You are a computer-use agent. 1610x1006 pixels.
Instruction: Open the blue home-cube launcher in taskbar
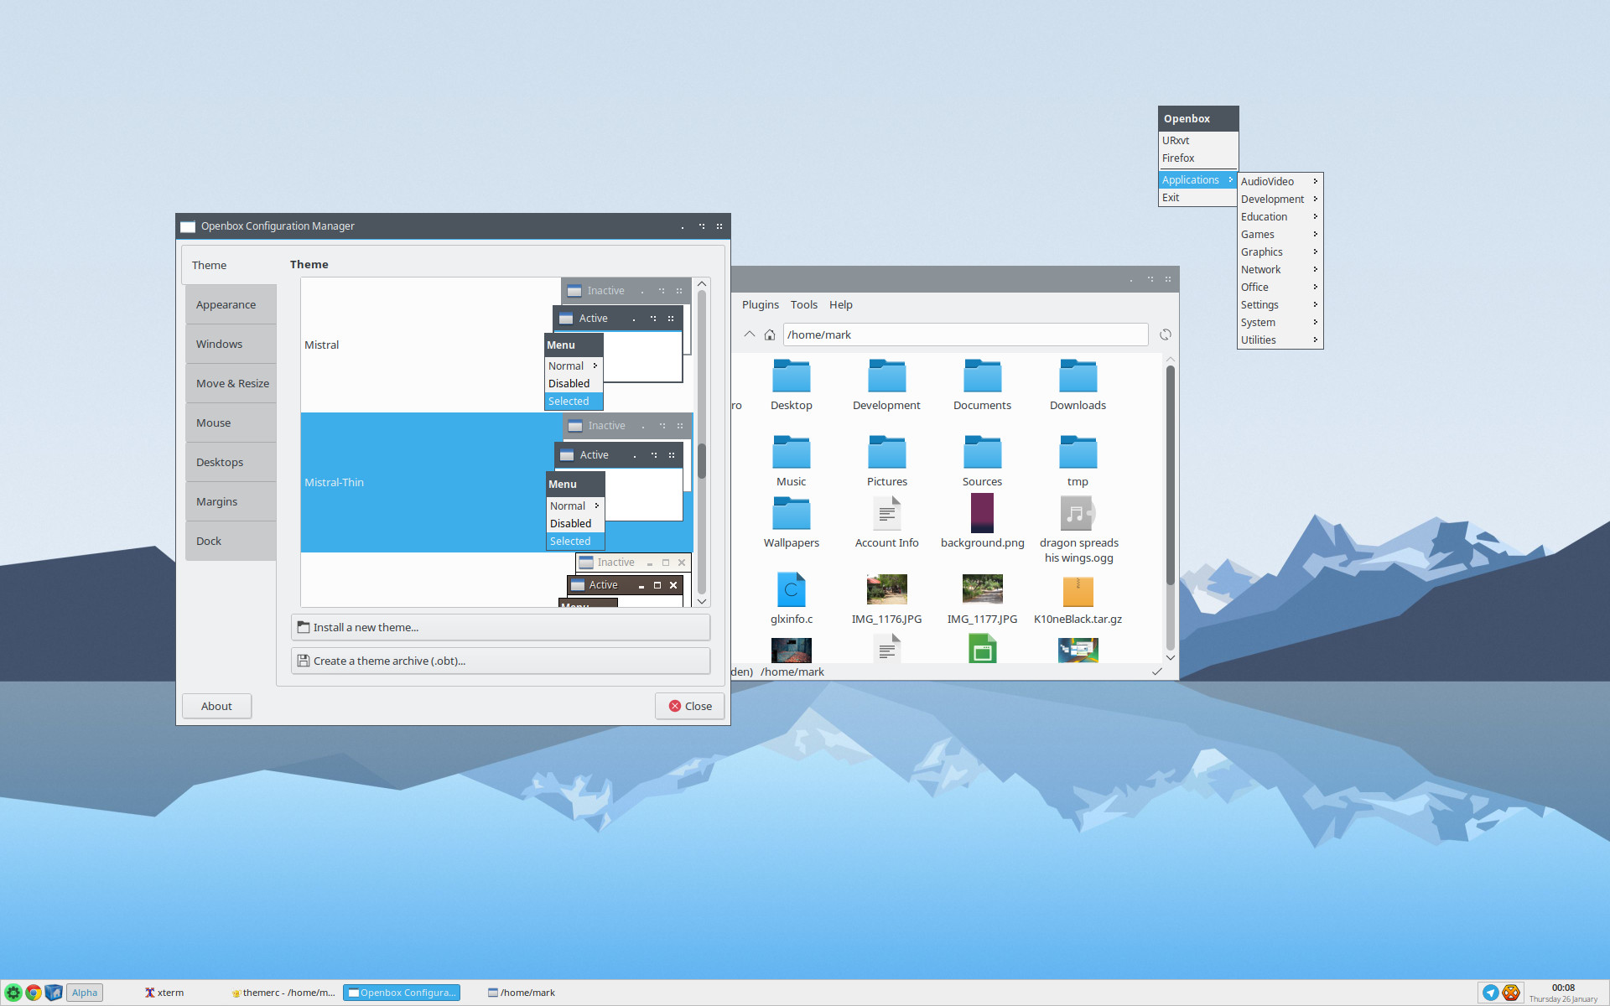54,993
